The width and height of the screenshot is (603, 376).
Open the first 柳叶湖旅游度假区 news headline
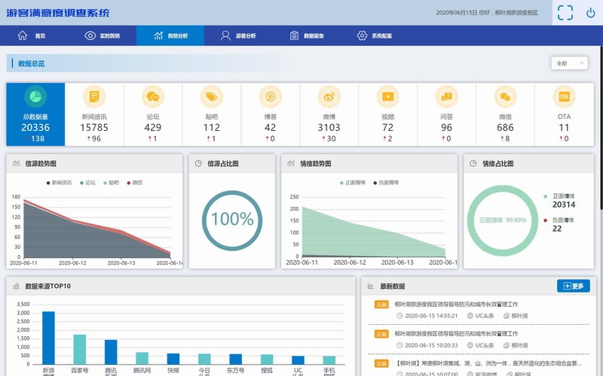(456, 305)
